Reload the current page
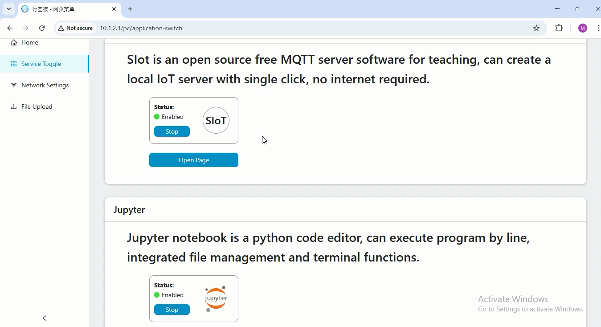 click(x=42, y=28)
